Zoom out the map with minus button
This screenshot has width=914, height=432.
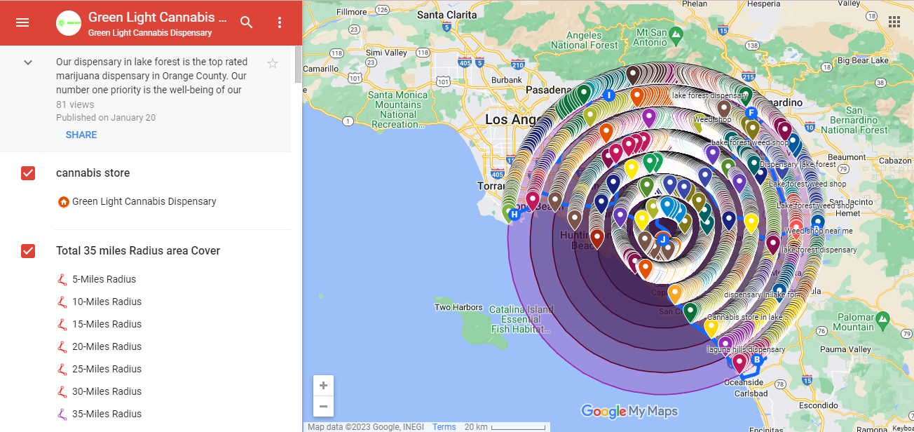point(323,406)
